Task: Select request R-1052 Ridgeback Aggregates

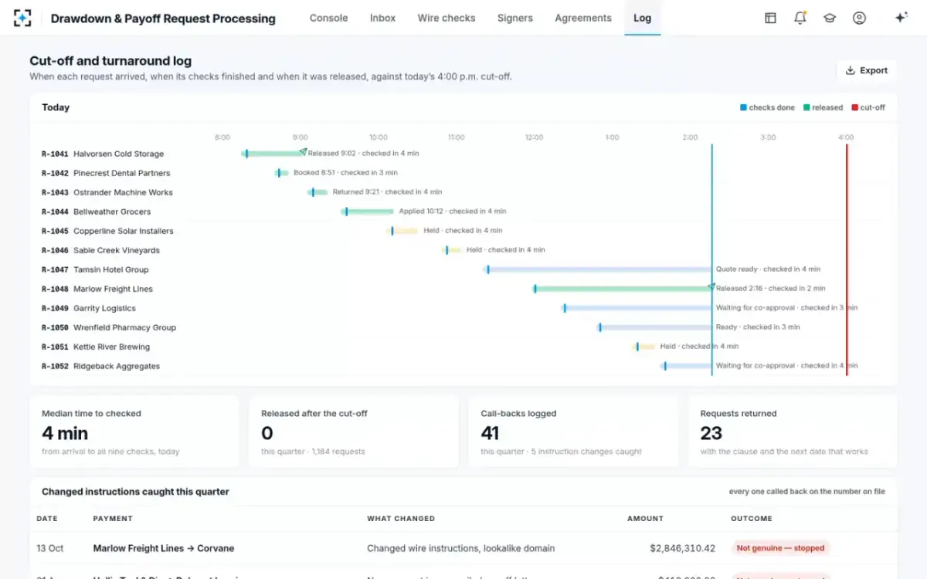Action: [101, 366]
